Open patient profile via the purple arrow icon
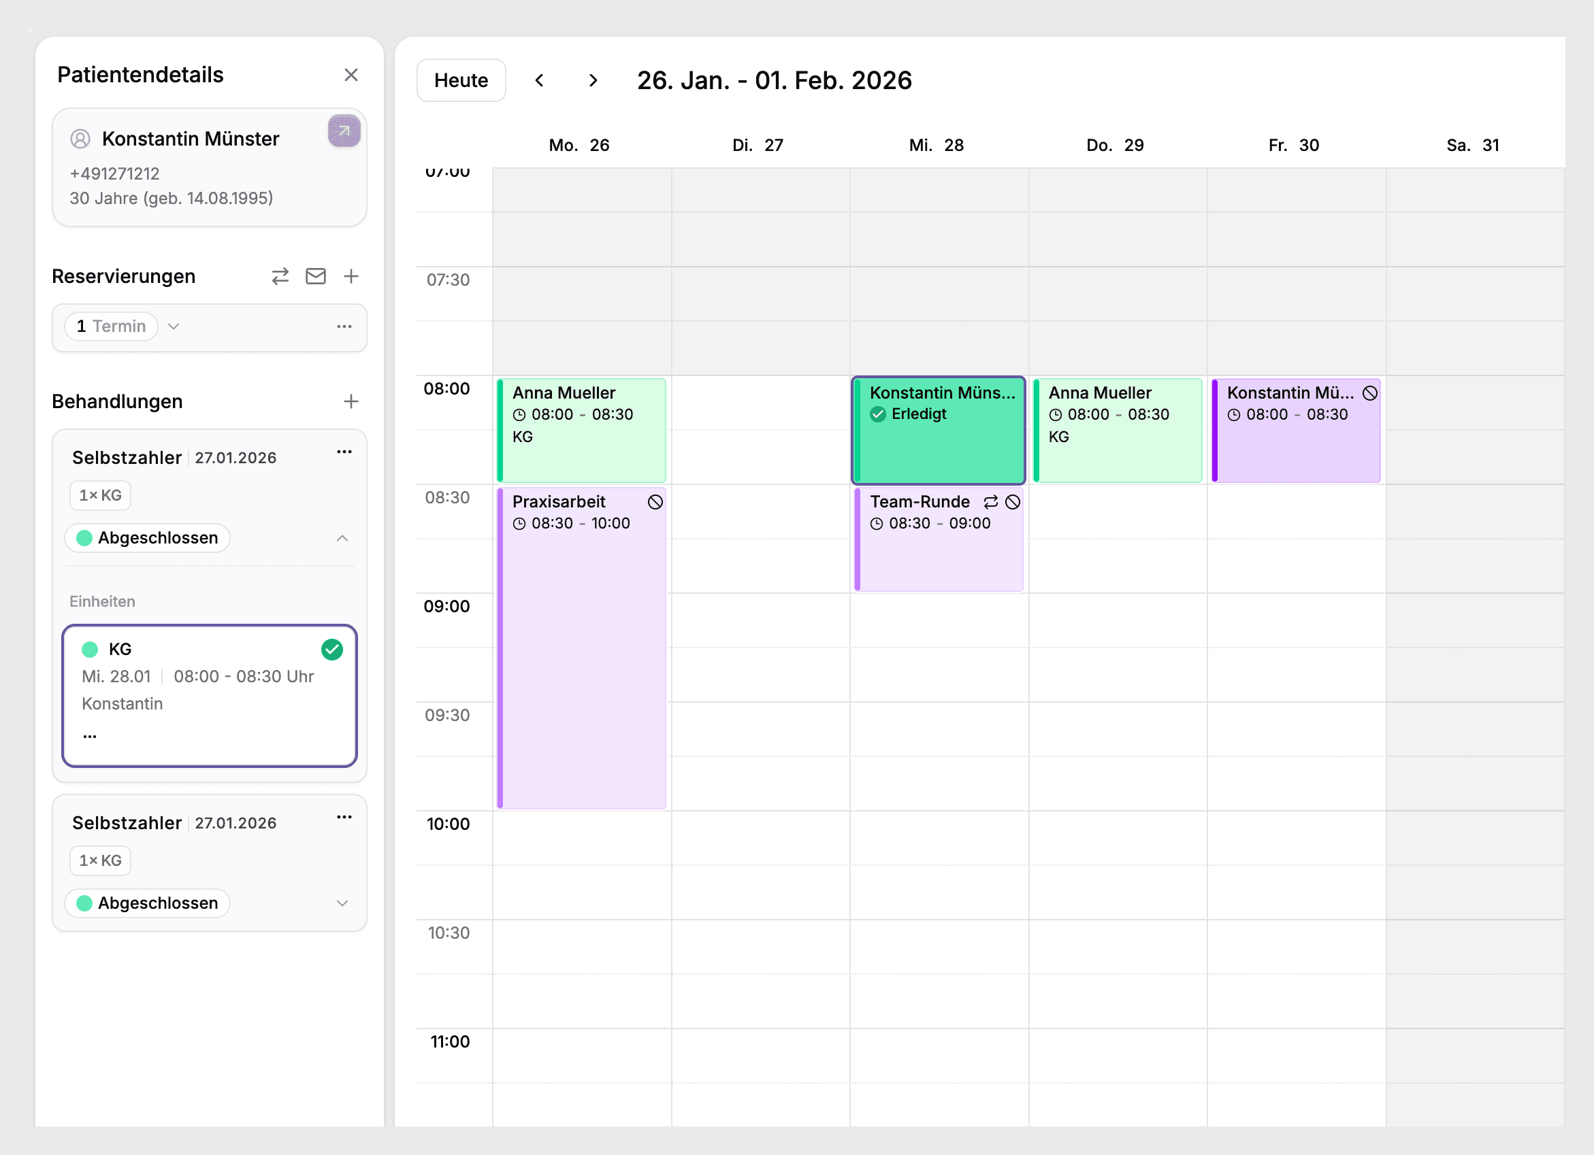1594x1155 pixels. (344, 131)
